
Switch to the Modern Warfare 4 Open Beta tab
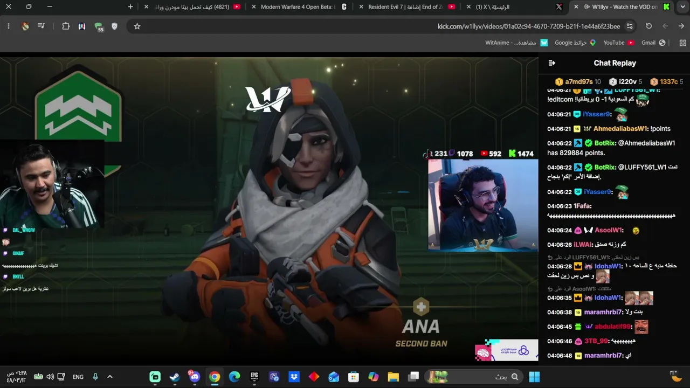(298, 7)
